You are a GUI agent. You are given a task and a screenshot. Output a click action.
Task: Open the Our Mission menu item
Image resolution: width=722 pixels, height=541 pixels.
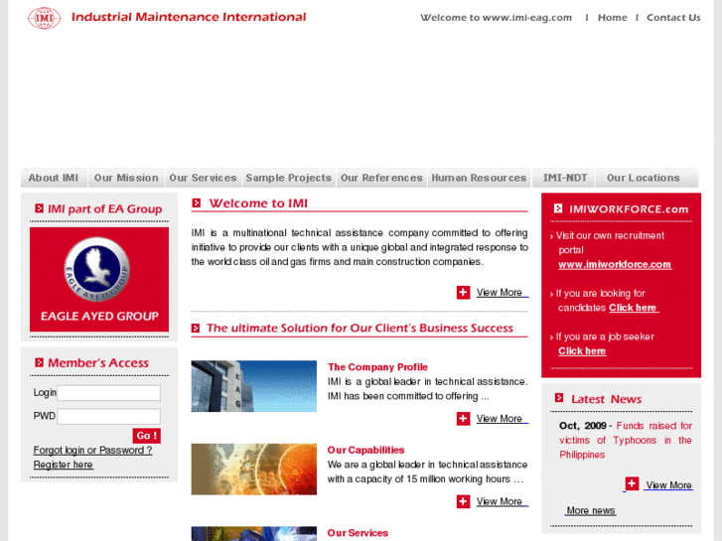pos(126,178)
